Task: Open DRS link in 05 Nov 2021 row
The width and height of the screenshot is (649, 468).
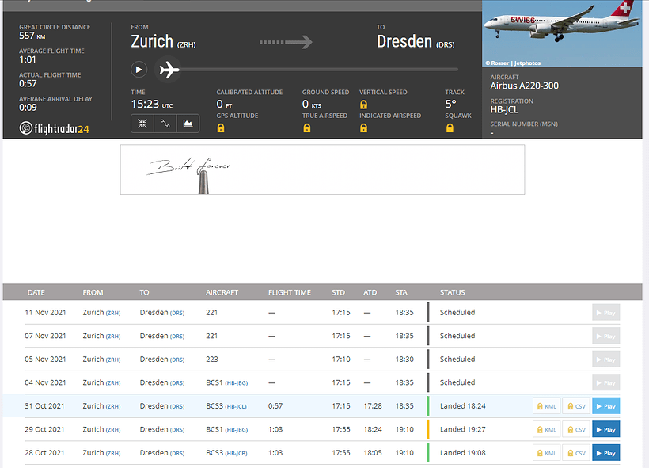Action: [177, 360]
